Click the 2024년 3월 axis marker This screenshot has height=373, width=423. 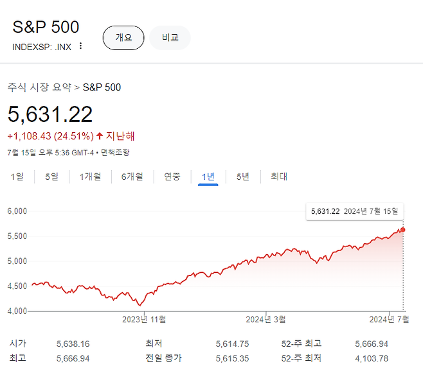pos(265,320)
